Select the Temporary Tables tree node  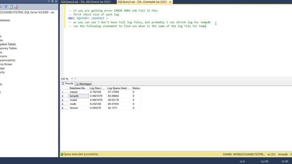[8, 48]
